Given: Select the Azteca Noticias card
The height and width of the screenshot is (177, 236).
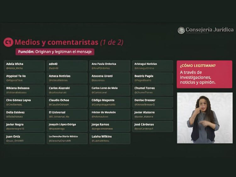Looking at the screenshot, I should tap(67, 78).
